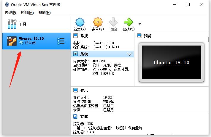Minimize the VirtualBox manager window
Image resolution: width=211 pixels, height=137 pixels.
(x=175, y=4)
